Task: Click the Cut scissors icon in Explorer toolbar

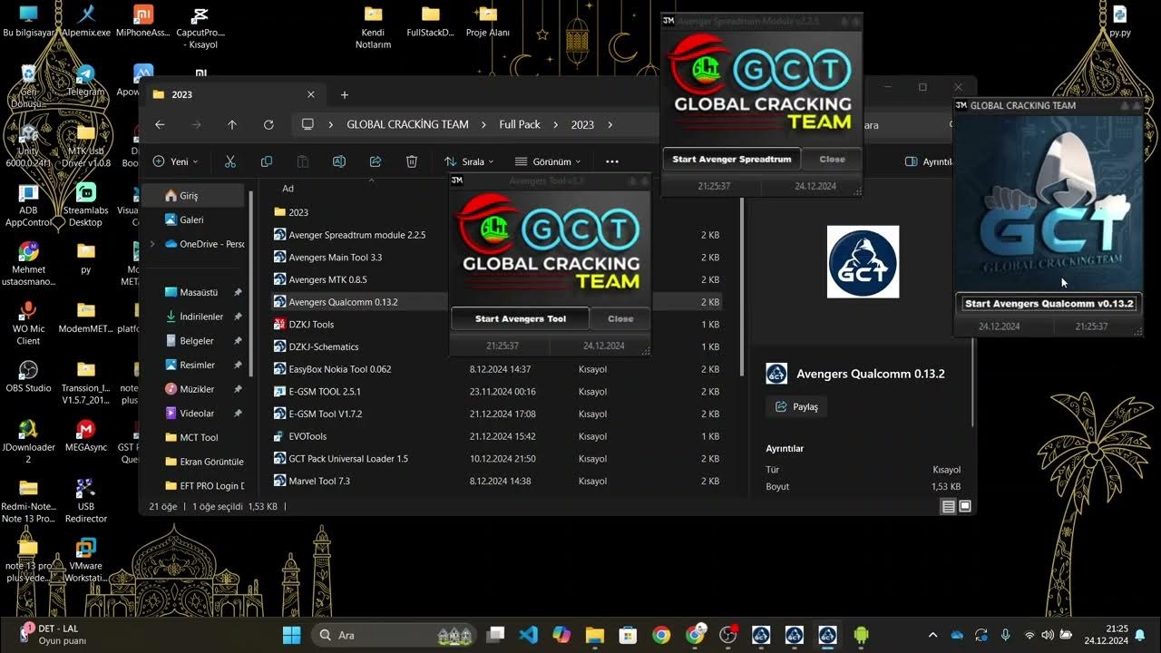Action: tap(230, 161)
